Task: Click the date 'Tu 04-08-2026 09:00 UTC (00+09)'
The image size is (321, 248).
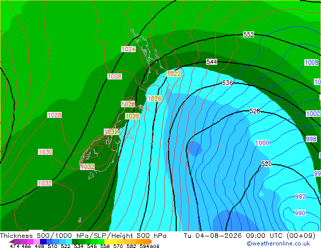Action: (249, 236)
